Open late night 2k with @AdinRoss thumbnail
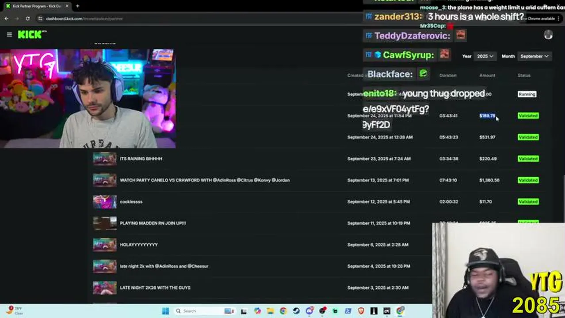The width and height of the screenshot is (565, 318). coord(105,266)
